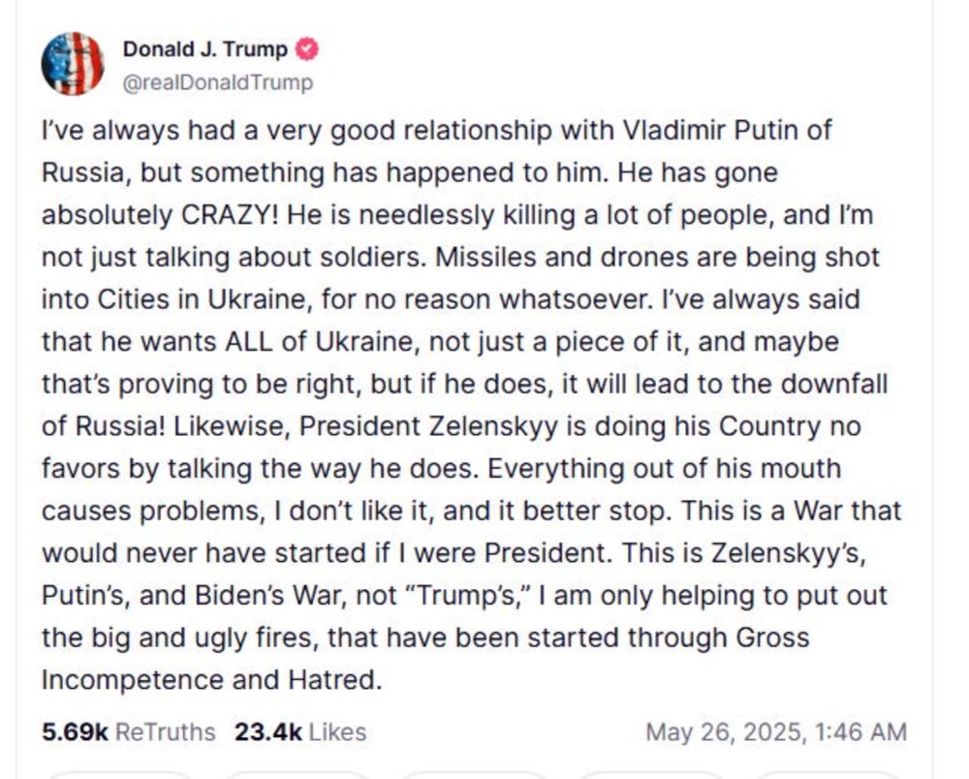Image resolution: width=969 pixels, height=779 pixels.
Task: Click the Incompetence and Hatred closing line
Action: [208, 680]
